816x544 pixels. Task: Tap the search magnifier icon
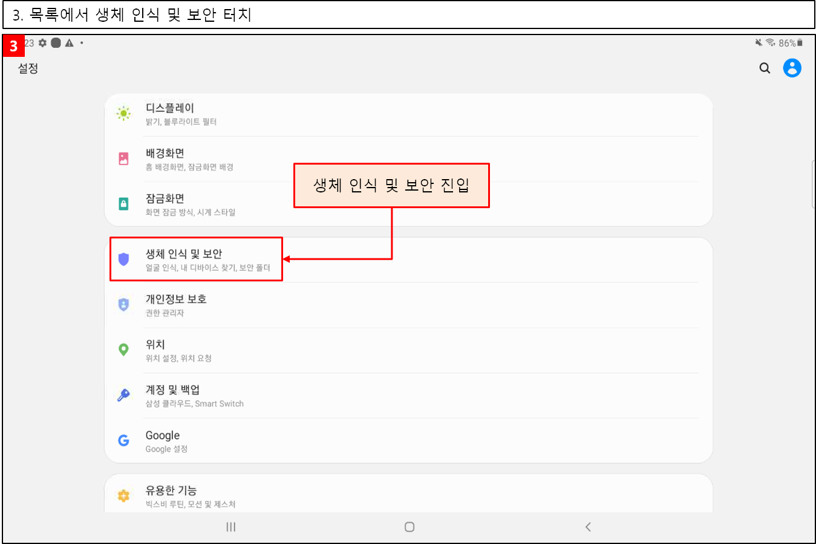(x=765, y=68)
